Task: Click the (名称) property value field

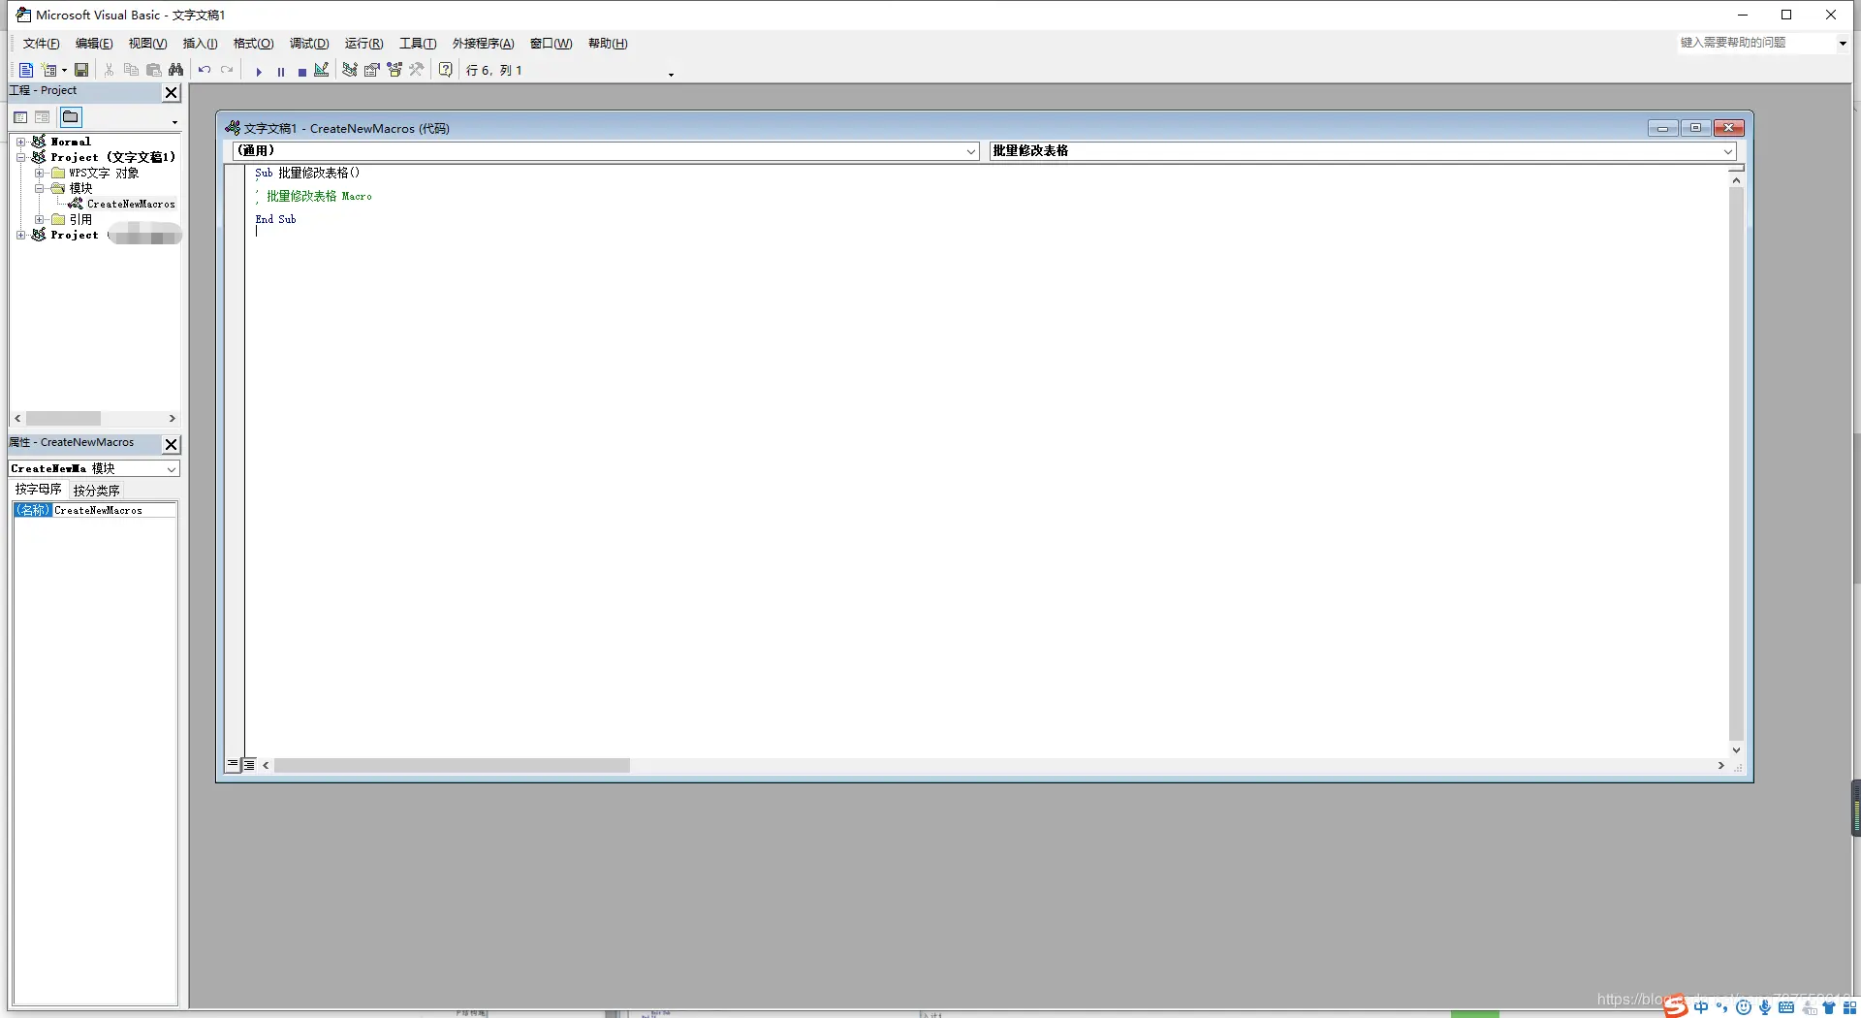Action: pyautogui.click(x=114, y=510)
